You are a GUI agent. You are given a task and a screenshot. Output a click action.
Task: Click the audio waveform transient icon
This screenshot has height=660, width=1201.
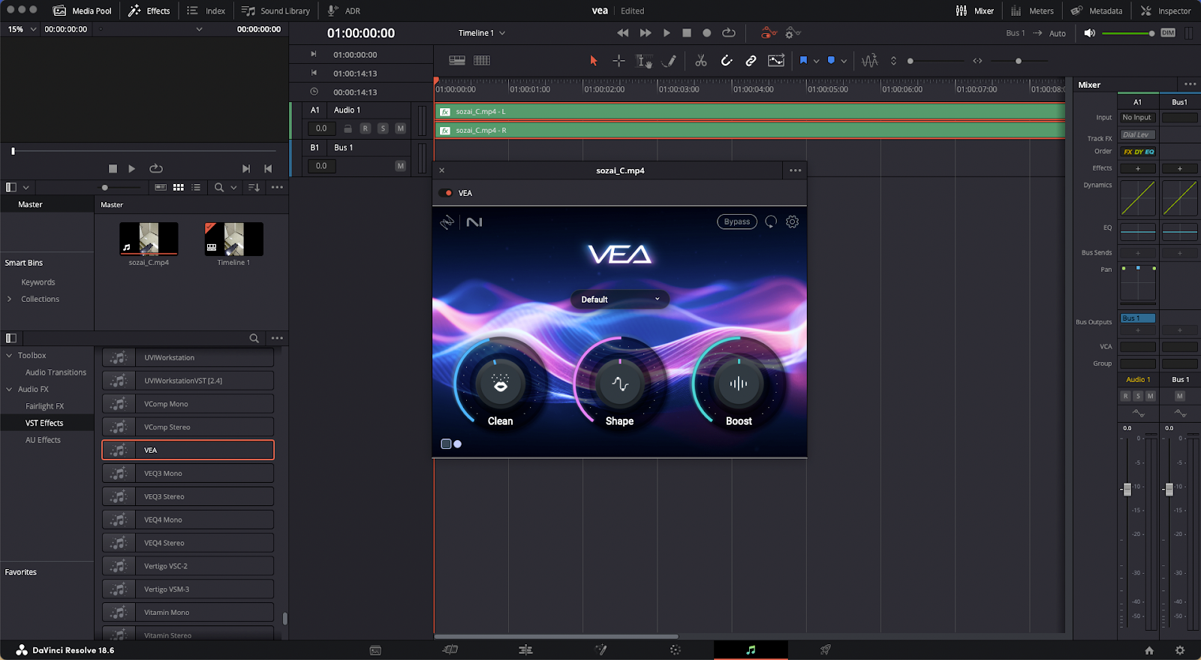pos(870,61)
